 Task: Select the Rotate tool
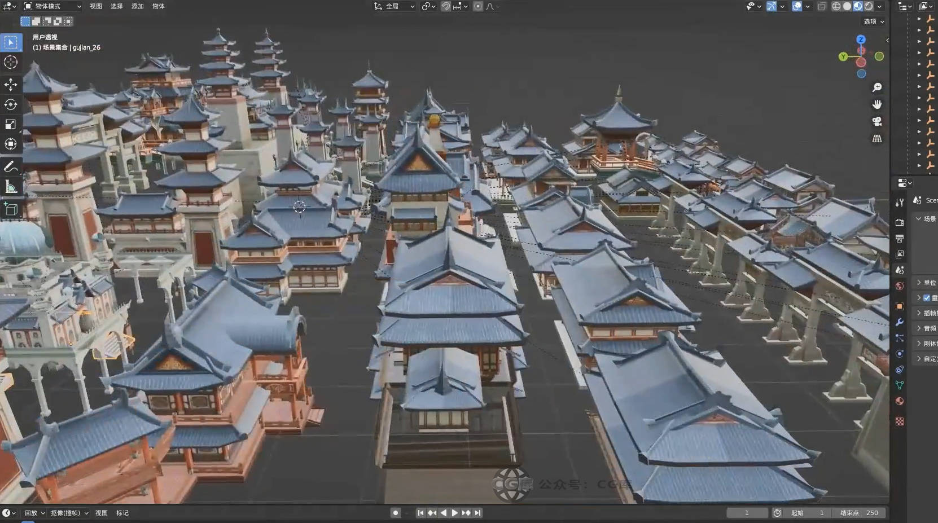coord(11,104)
